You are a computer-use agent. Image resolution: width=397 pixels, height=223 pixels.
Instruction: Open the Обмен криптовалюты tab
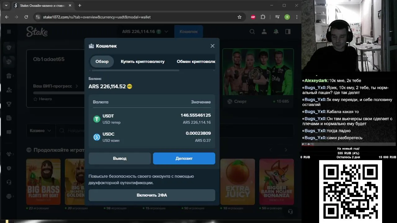196,61
